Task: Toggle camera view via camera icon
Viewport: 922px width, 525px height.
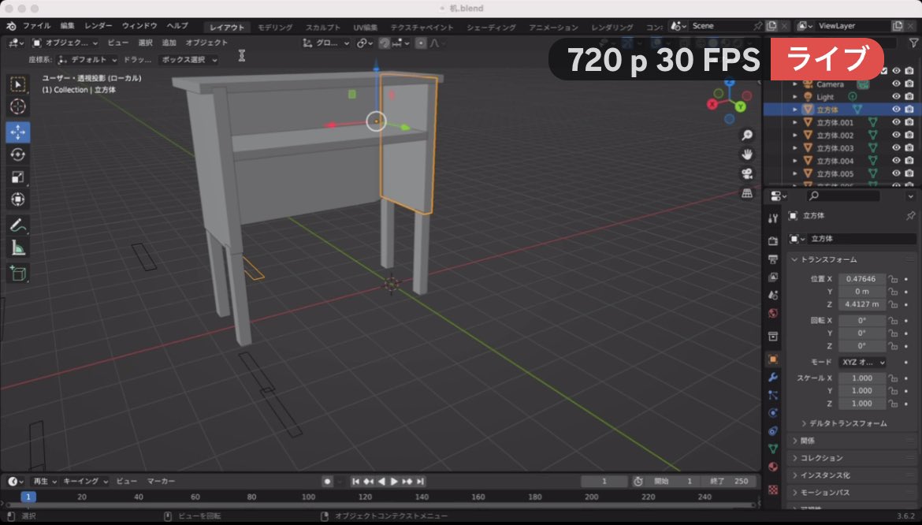Action: click(747, 174)
